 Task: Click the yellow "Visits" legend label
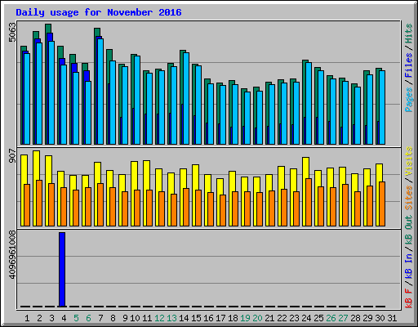tap(408, 161)
